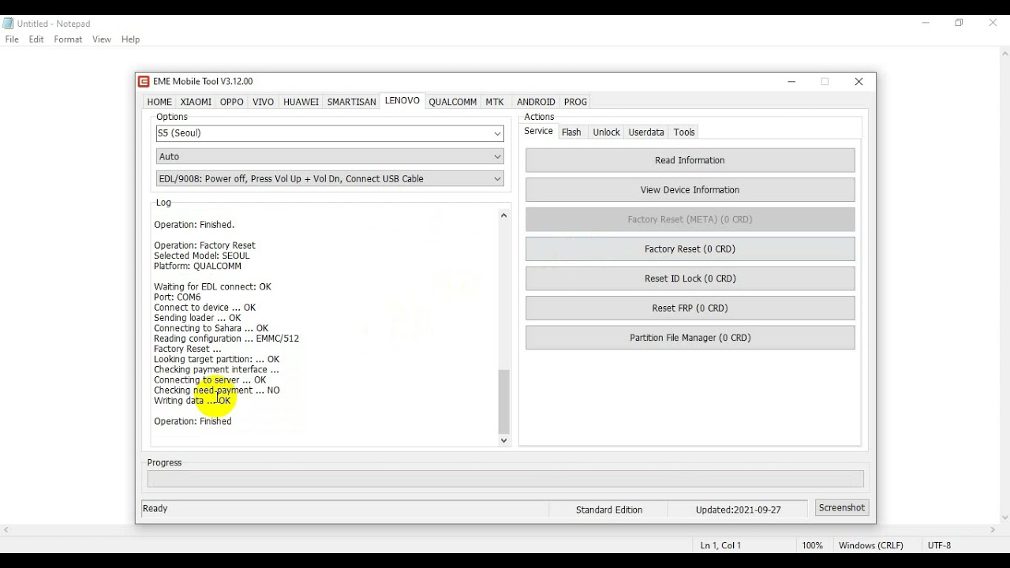Switch to the QUALCOMM tab

point(453,102)
